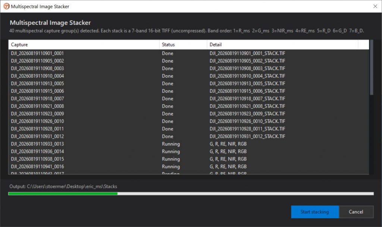Click detail DJI_20260819110931_0012_STACK.TIF

click(247, 136)
